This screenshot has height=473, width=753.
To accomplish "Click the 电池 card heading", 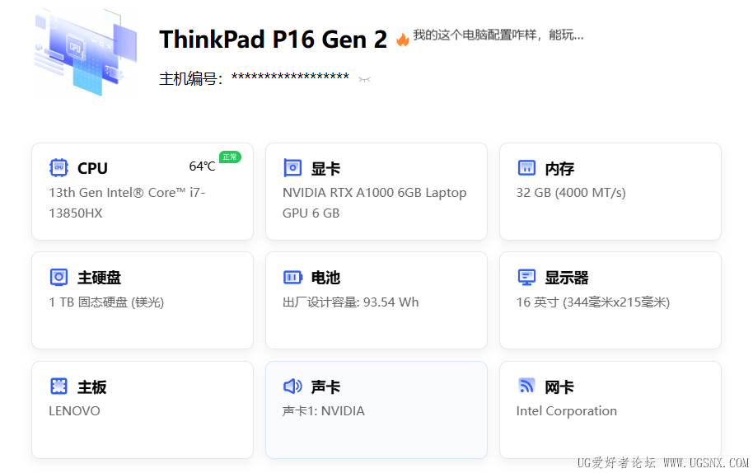I will pyautogui.click(x=325, y=277).
